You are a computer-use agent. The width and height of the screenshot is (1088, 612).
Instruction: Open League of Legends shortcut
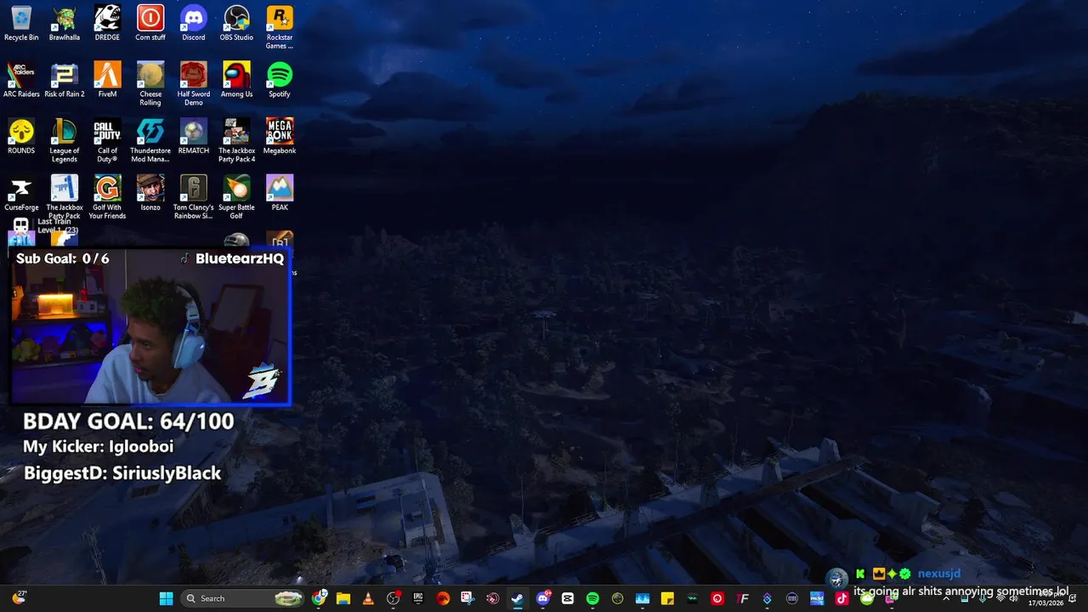pos(65,140)
